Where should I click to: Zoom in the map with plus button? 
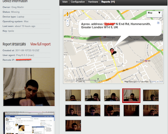pyautogui.click(x=68, y=21)
